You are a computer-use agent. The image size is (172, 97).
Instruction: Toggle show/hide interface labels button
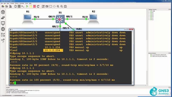coord(19,6)
